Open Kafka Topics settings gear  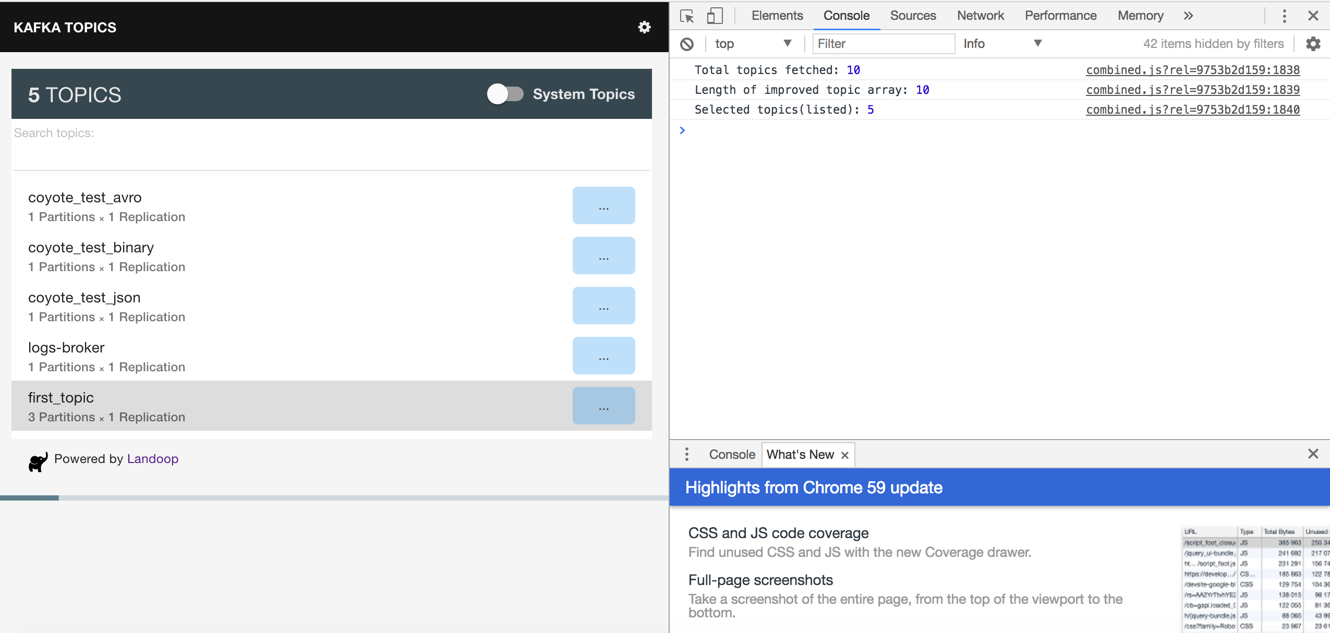(645, 27)
